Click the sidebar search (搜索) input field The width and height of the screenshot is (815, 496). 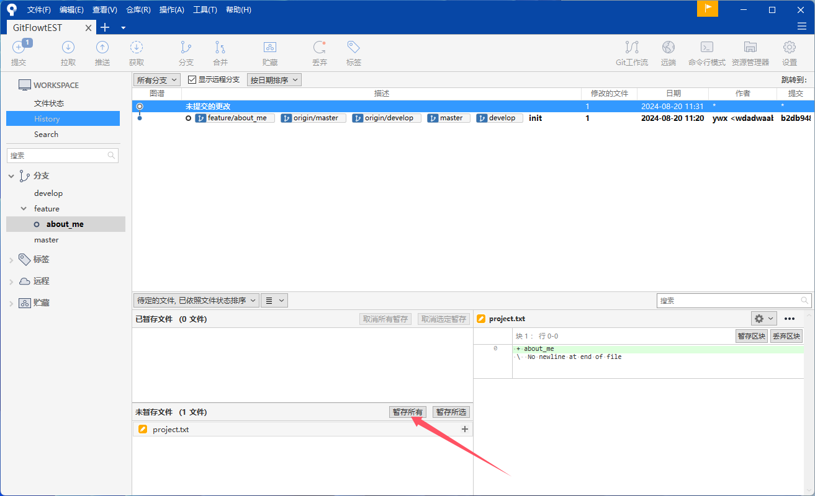[58, 156]
